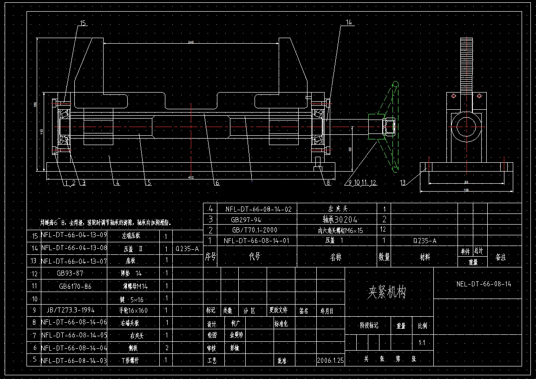Viewport: 536px width, 379px height.
Task: Select code 'NFL-DT-66-04-13-09' in parts list
Action: (x=74, y=235)
